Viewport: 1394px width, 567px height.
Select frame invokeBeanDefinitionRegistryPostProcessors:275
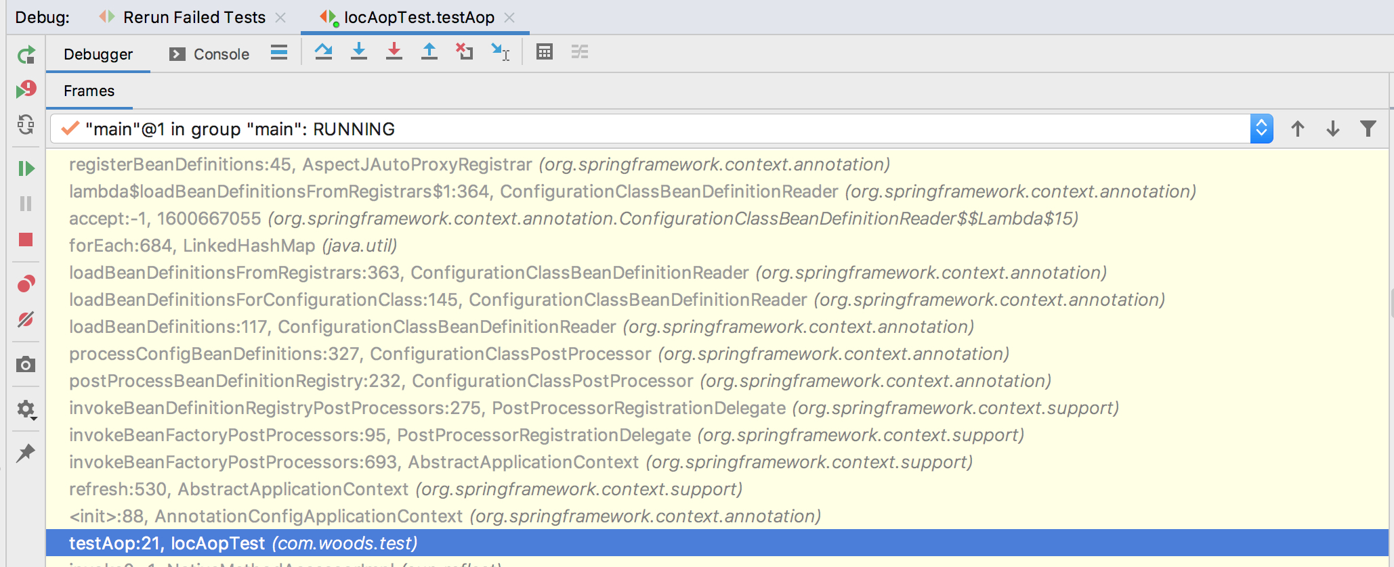click(717, 408)
